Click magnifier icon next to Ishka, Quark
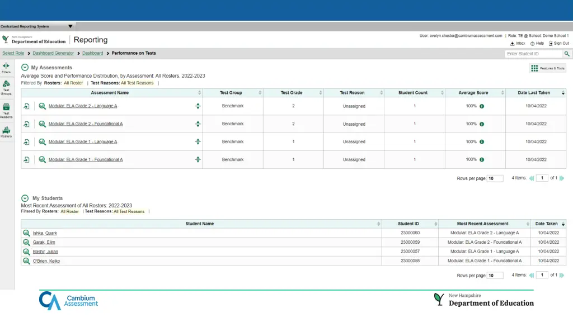This screenshot has width=573, height=322. [26, 233]
